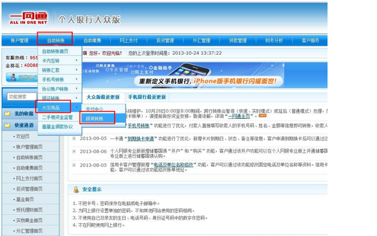Choose 银商转账 in the submenu

[103, 118]
